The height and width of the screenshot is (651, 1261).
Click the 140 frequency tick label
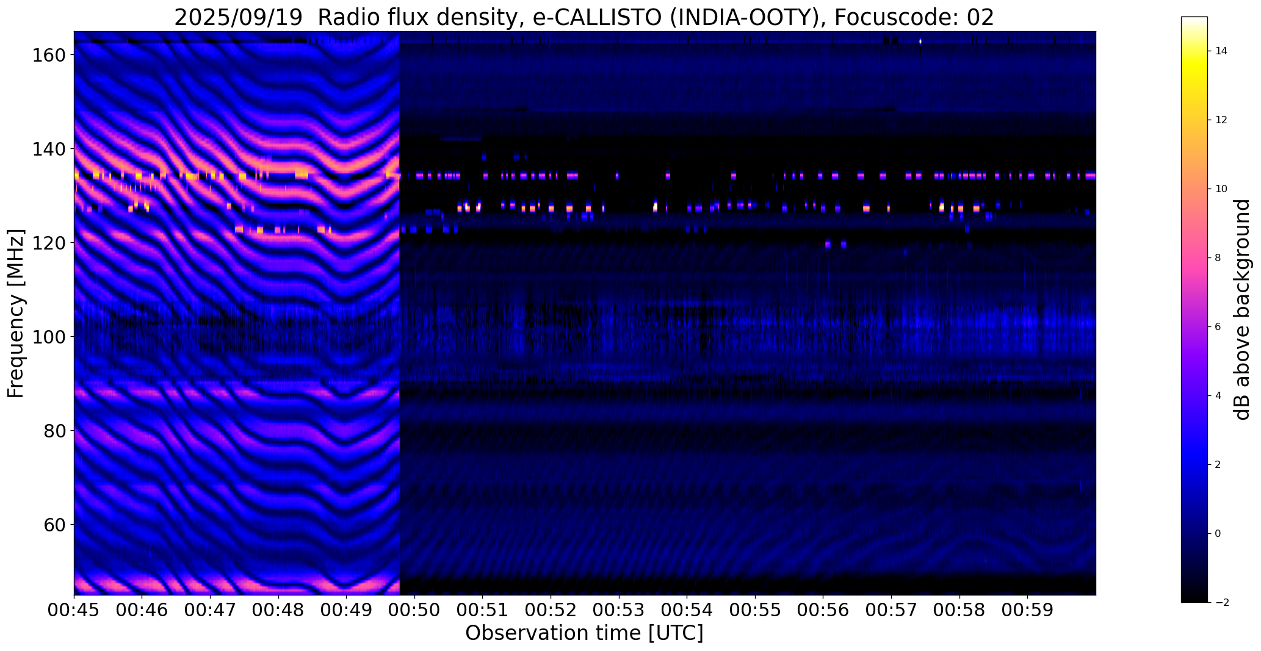(48, 149)
